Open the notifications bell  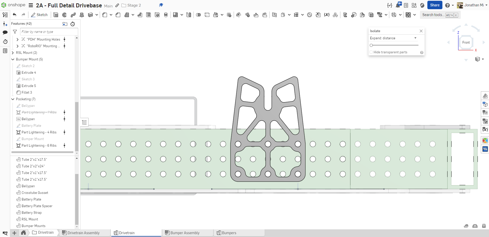398,5
